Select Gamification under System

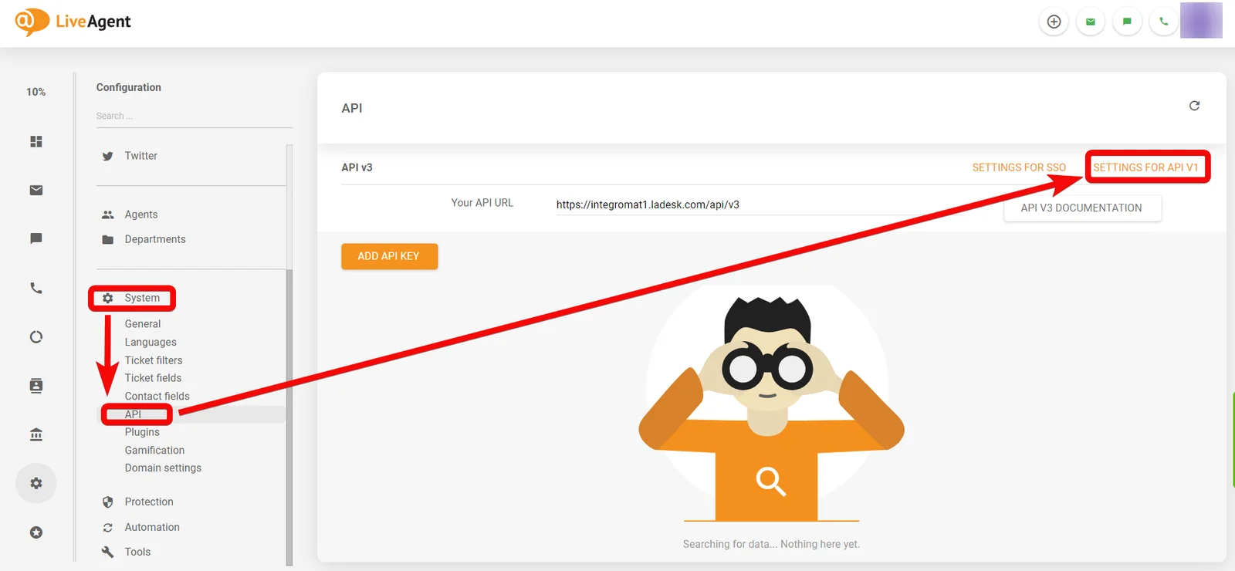pos(154,450)
